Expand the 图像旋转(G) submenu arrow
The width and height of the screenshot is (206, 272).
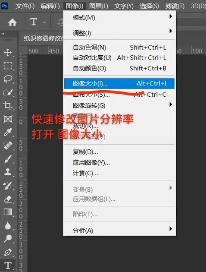(171, 104)
